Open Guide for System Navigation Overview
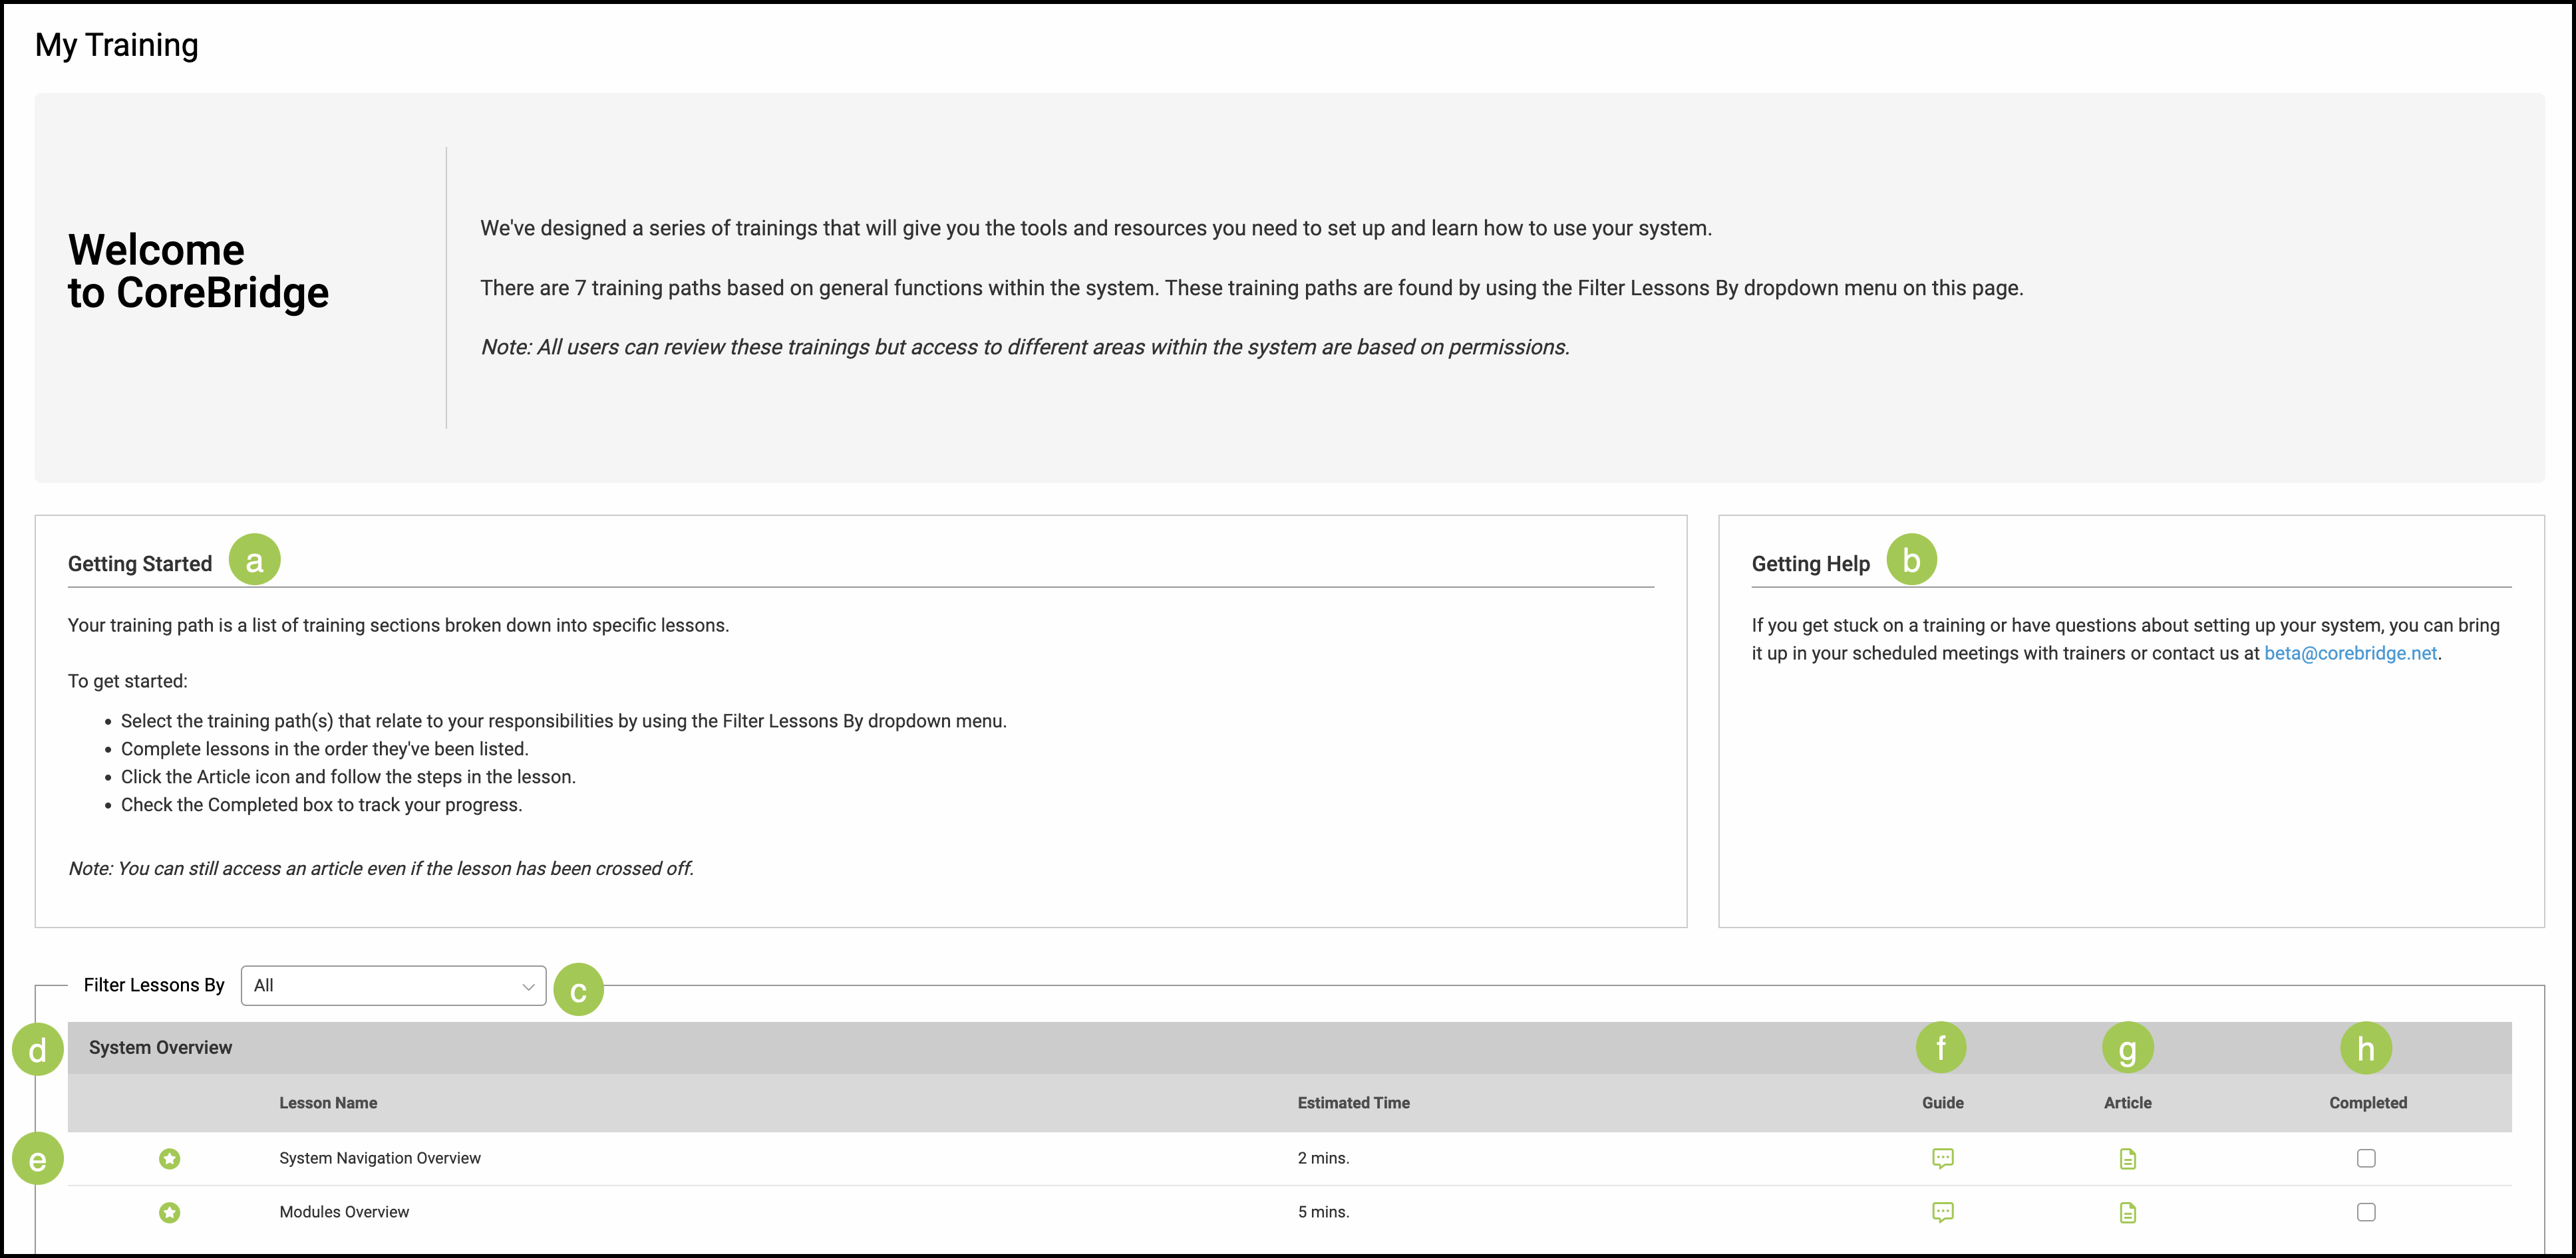This screenshot has height=1258, width=2576. pos(1942,1158)
